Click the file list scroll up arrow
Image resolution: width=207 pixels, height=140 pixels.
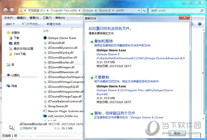coord(203,30)
